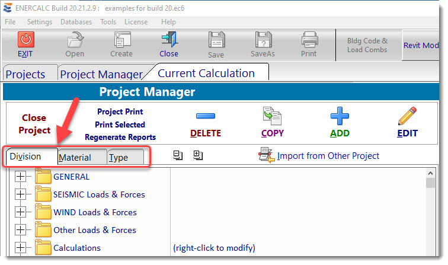This screenshot has width=448, height=265.
Task: Click the pencil EDIT icon
Action: click(x=407, y=117)
